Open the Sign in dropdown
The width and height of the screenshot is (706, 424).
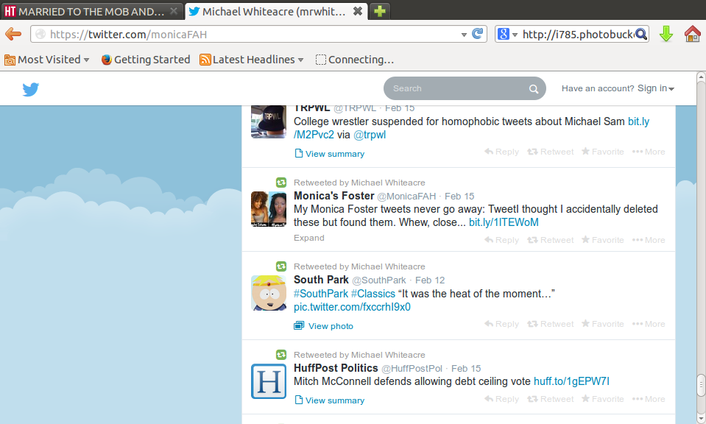tap(655, 88)
